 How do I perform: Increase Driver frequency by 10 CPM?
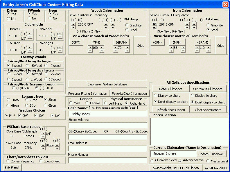pyautogui.click(x=73, y=24)
